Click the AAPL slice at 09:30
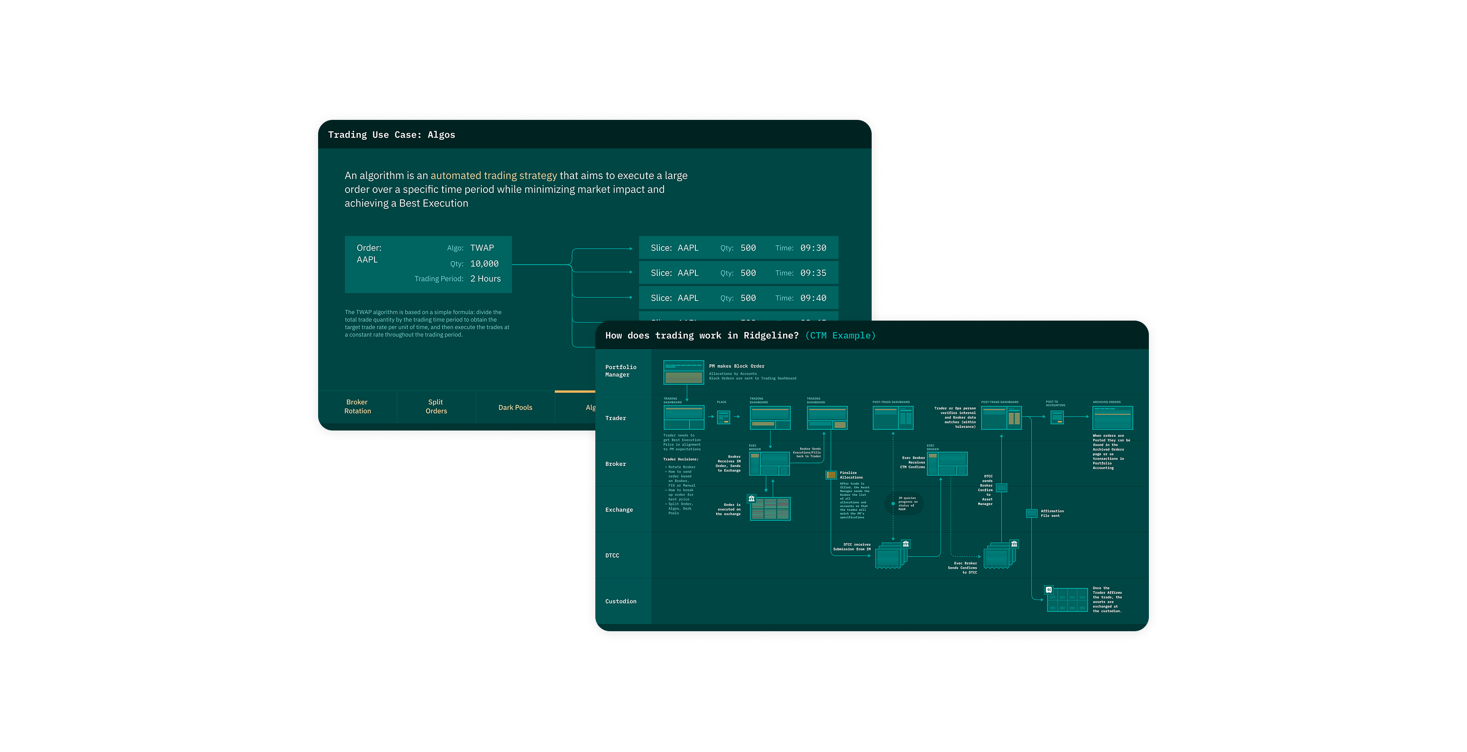 [x=738, y=248]
